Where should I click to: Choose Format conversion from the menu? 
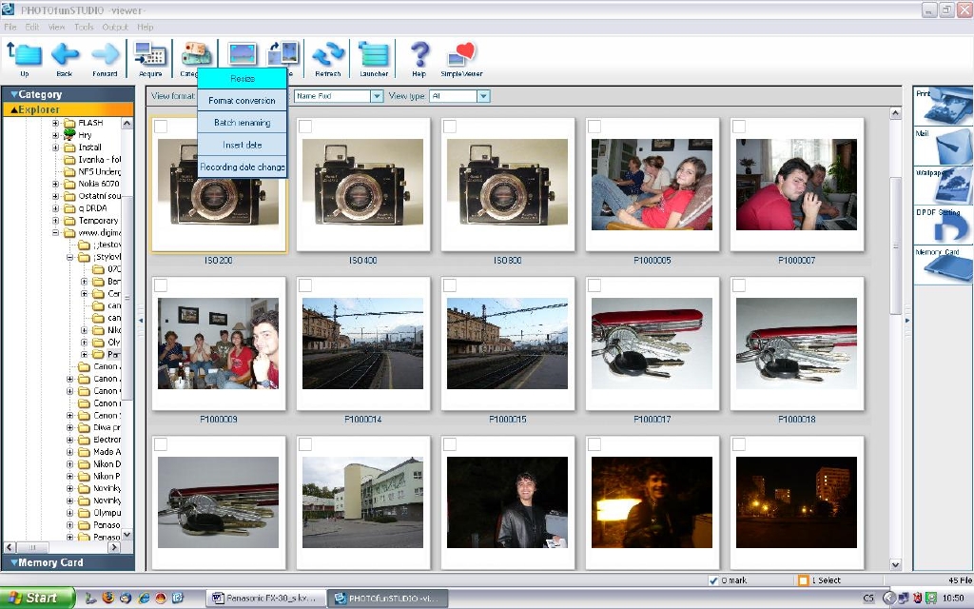(242, 101)
